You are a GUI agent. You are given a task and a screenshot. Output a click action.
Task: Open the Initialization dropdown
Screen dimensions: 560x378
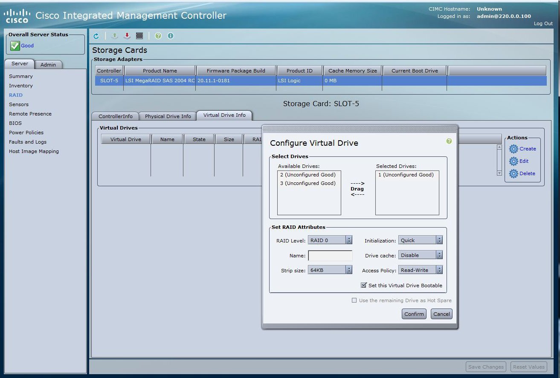(421, 240)
